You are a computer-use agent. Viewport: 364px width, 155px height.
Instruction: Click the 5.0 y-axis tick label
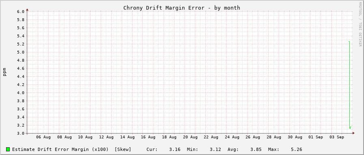(21, 52)
